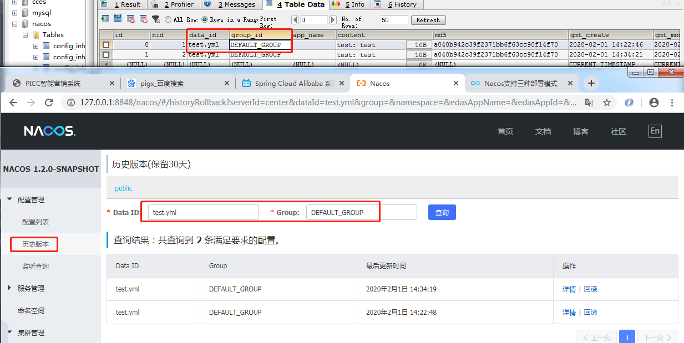This screenshot has width=684, height=343.
Task: Open the 6 History tab in SQLyog
Action: tap(396, 4)
